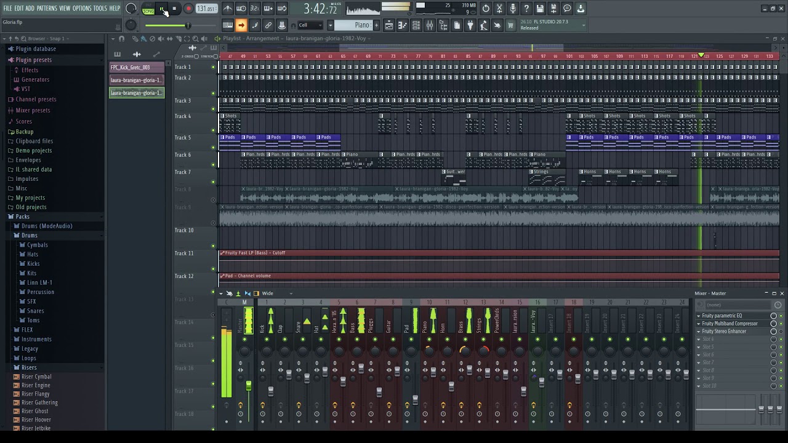
Task: Click the undo history icon
Action: pyautogui.click(x=486, y=9)
